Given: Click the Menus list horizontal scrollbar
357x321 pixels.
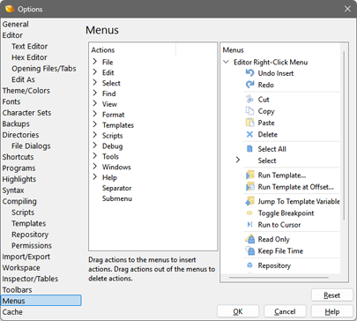Looking at the screenshot, I should click(x=279, y=277).
